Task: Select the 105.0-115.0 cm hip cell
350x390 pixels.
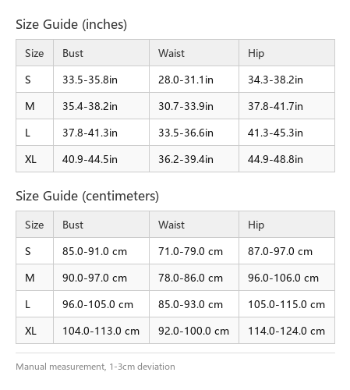Action: pos(287,304)
